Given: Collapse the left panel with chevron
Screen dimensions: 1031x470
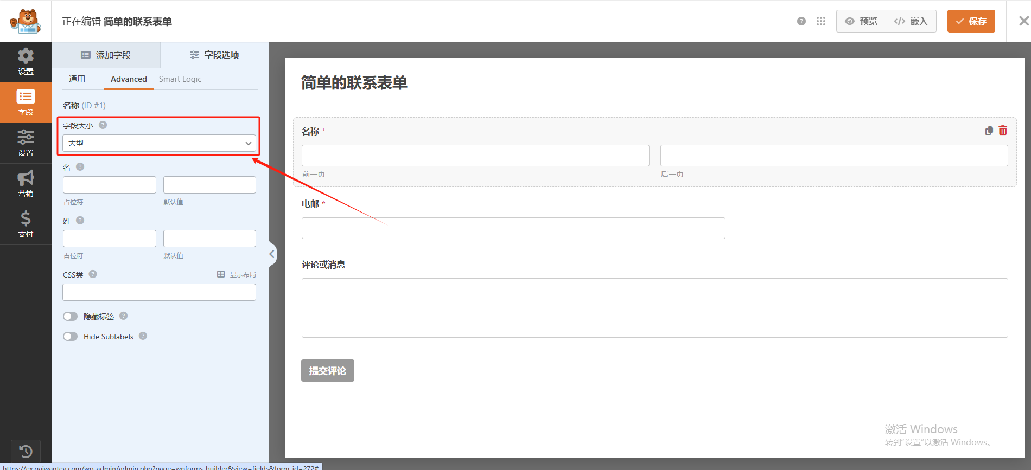Looking at the screenshot, I should (272, 254).
